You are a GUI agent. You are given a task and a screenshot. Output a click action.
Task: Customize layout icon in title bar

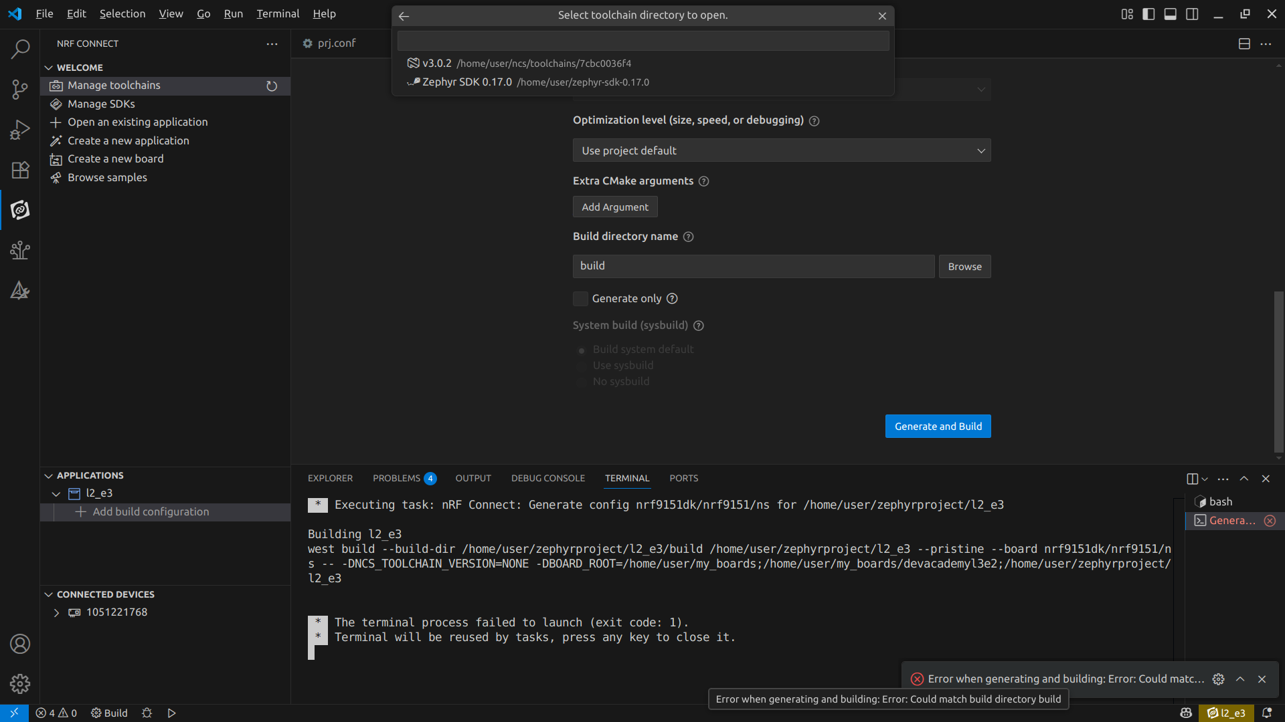pyautogui.click(x=1127, y=14)
